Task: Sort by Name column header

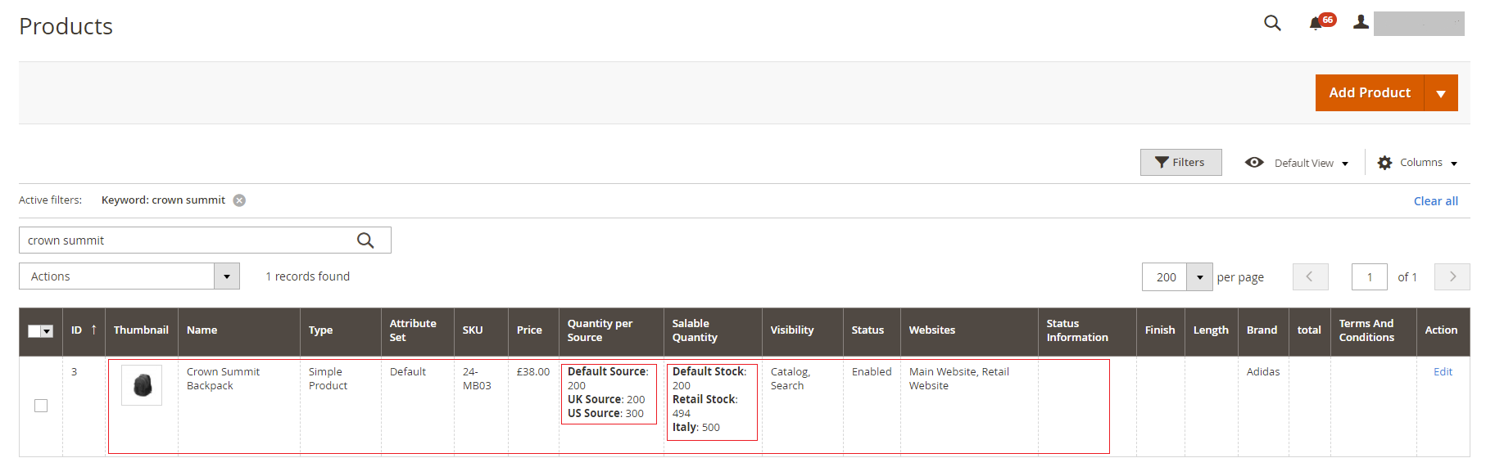Action: [x=202, y=330]
